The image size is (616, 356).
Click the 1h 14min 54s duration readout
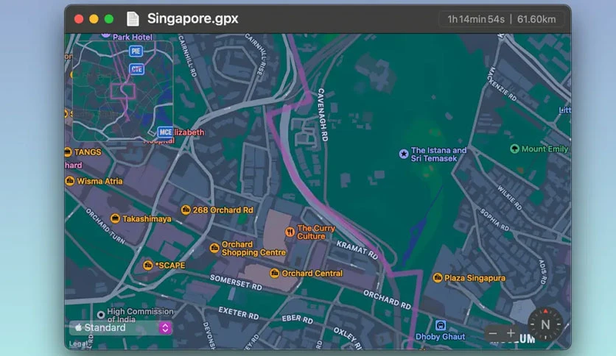476,19
